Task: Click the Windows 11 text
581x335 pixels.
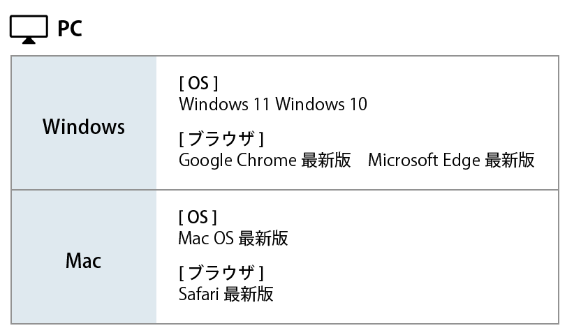Action: click(224, 104)
